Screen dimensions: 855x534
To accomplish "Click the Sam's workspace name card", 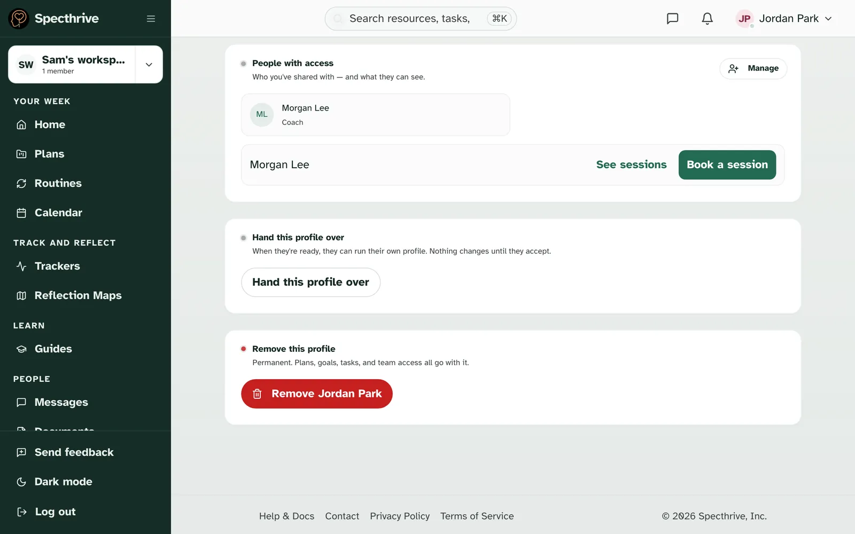I will (x=72, y=65).
